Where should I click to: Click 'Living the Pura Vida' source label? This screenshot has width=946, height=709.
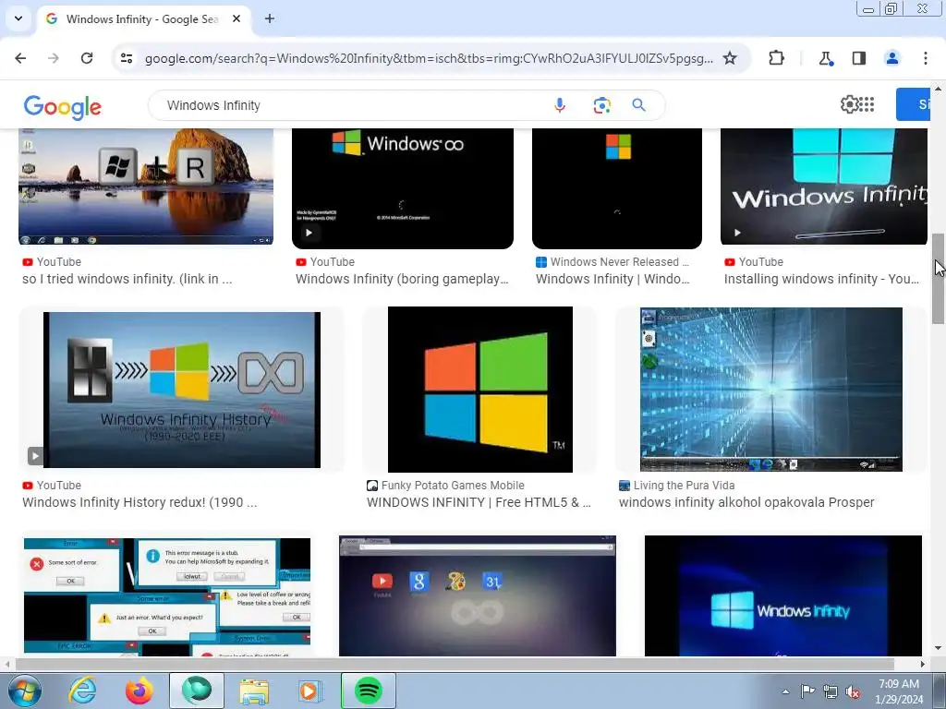(x=685, y=486)
